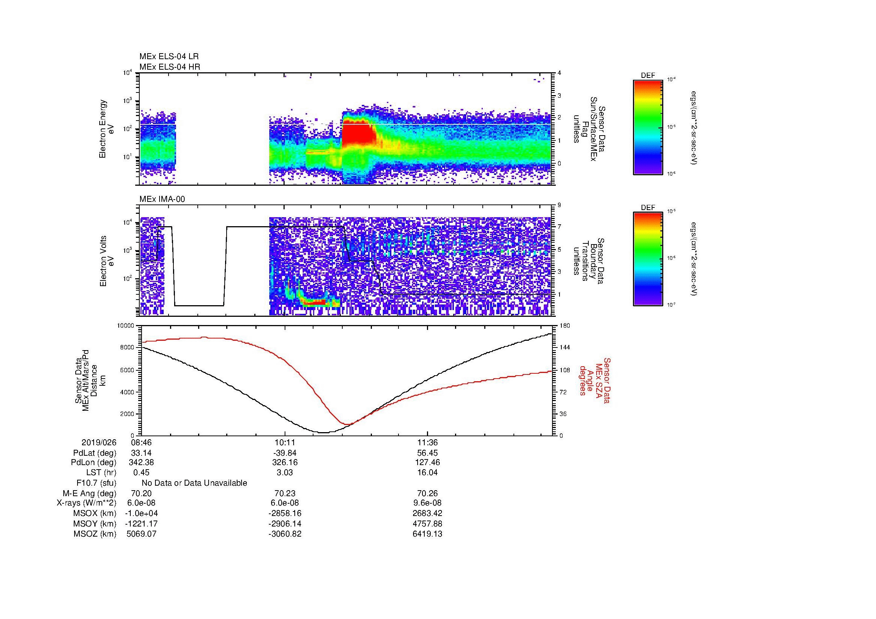Click the 'LST (hr)' row label
876x619 pixels.
click(101, 473)
